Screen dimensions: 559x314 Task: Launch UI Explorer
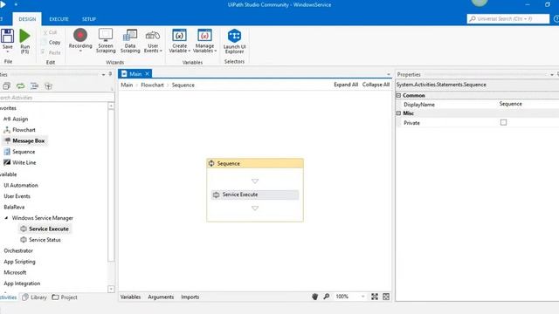[234, 41]
